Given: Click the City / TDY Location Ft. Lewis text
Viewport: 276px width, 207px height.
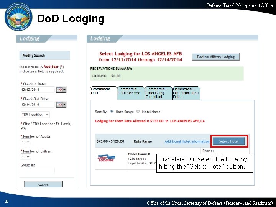Looking at the screenshot, I should tap(46, 126).
